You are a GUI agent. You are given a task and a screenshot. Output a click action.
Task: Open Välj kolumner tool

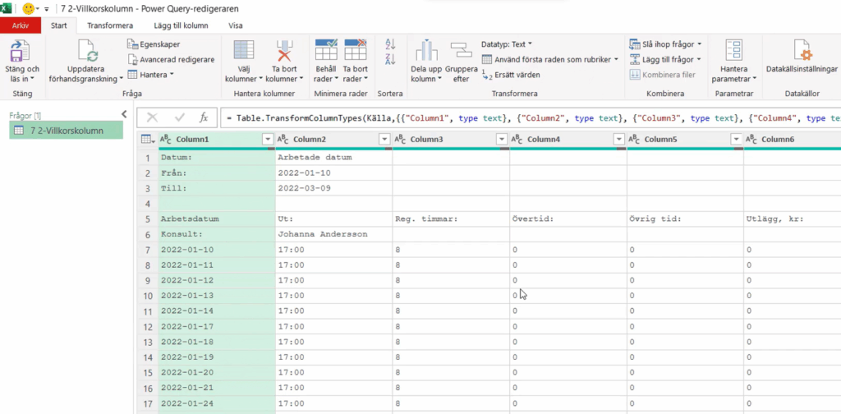244,51
